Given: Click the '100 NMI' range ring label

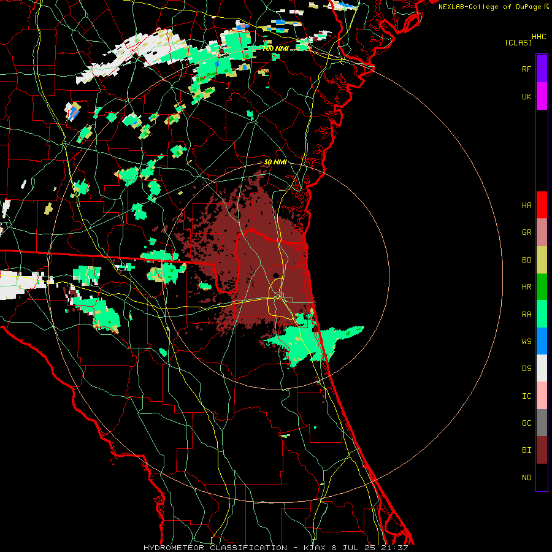Looking at the screenshot, I should [x=275, y=48].
